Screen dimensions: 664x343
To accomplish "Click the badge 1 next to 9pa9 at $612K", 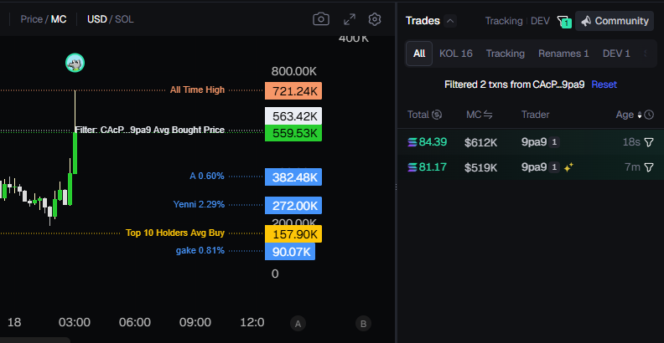I will click(554, 143).
